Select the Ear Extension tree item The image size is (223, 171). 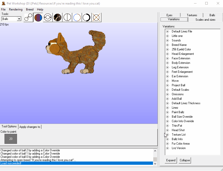coord(180,76)
